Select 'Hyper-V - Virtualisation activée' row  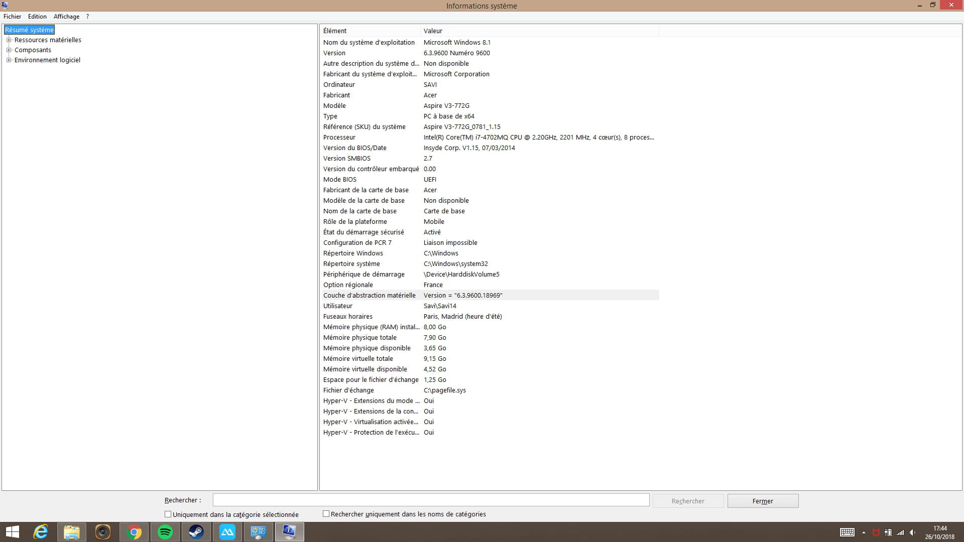coord(490,422)
